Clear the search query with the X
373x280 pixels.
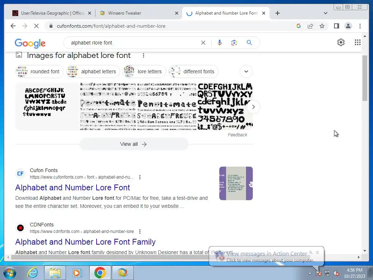(x=203, y=43)
